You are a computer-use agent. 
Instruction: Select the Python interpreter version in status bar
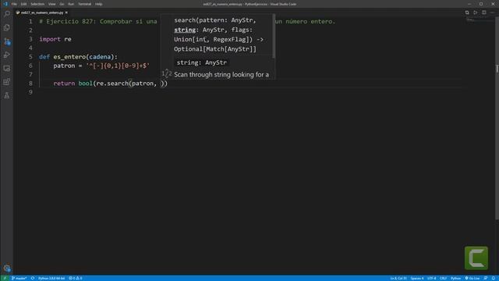(51, 278)
